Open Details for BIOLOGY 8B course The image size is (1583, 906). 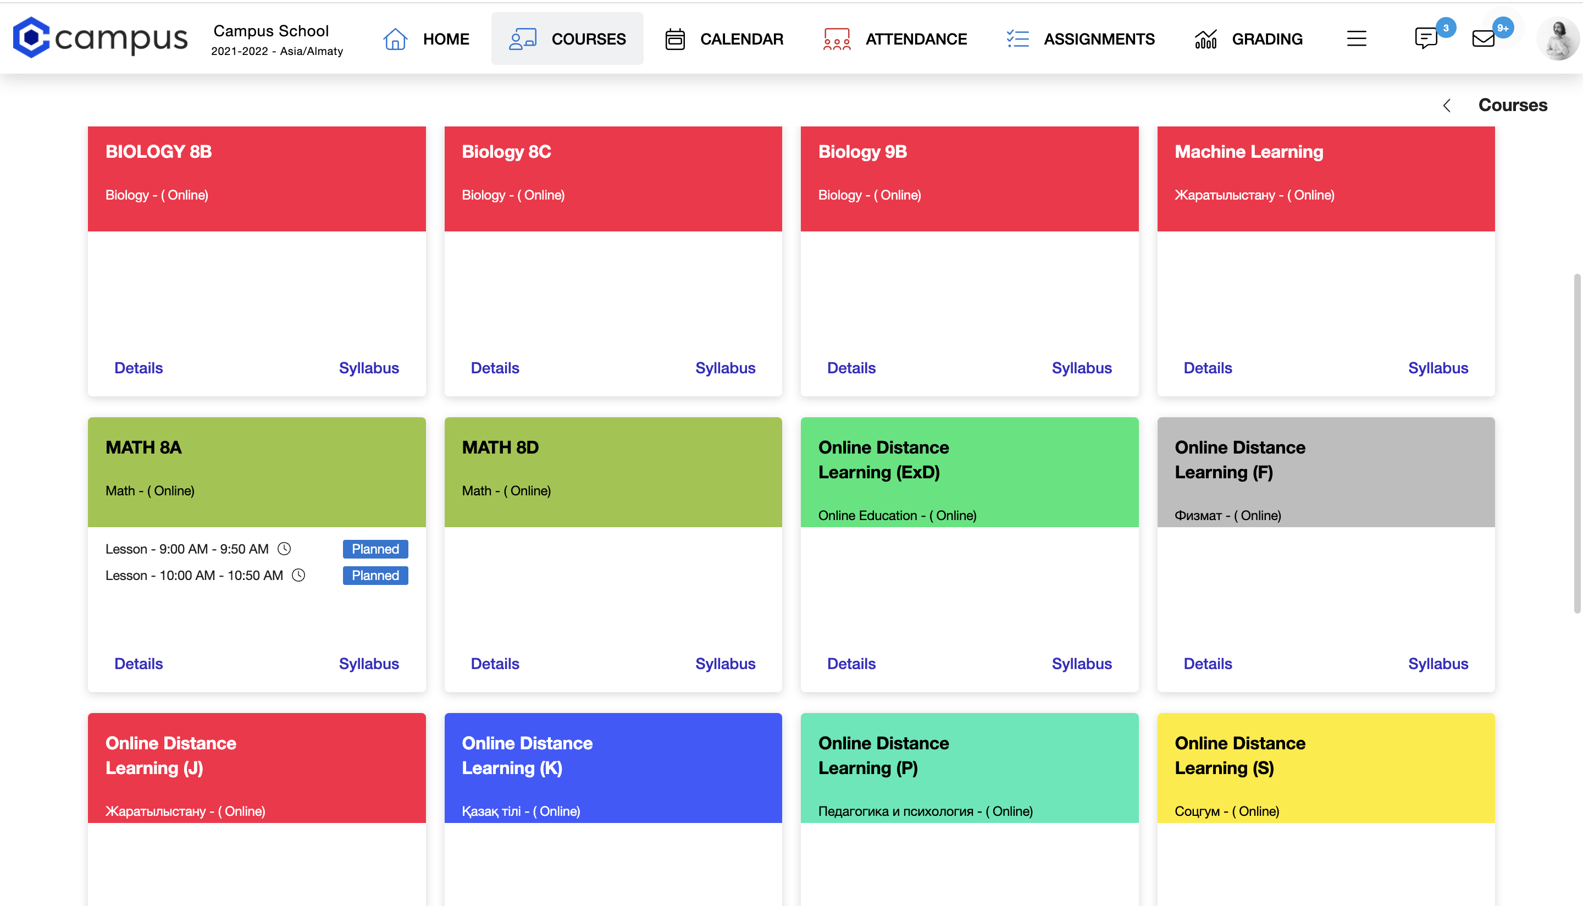(138, 368)
